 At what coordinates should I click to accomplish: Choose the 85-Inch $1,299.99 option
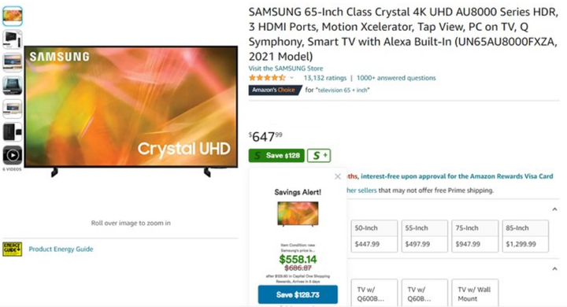point(525,236)
